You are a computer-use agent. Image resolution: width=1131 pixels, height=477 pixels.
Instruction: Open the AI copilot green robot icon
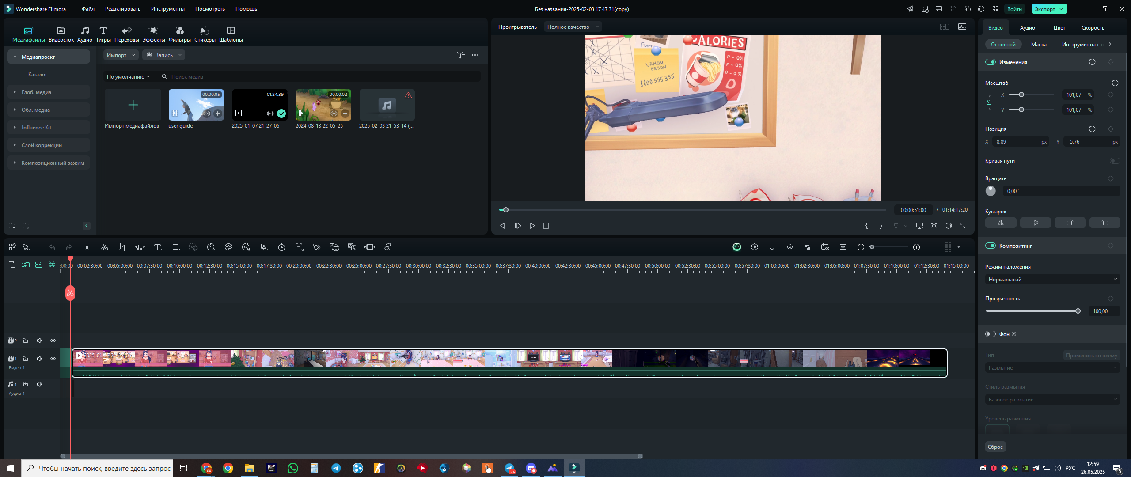[736, 247]
